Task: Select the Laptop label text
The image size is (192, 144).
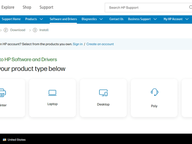Action: [52, 104]
